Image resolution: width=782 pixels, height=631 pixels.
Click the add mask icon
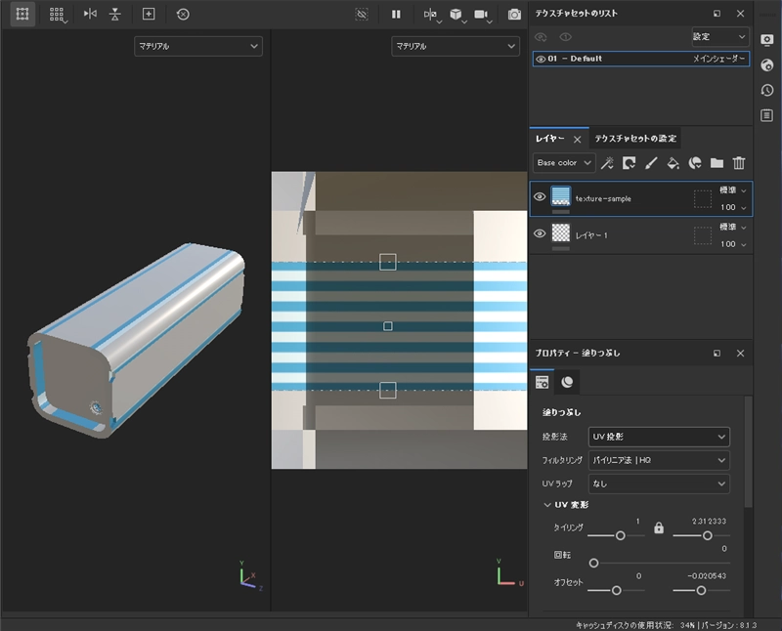[629, 163]
